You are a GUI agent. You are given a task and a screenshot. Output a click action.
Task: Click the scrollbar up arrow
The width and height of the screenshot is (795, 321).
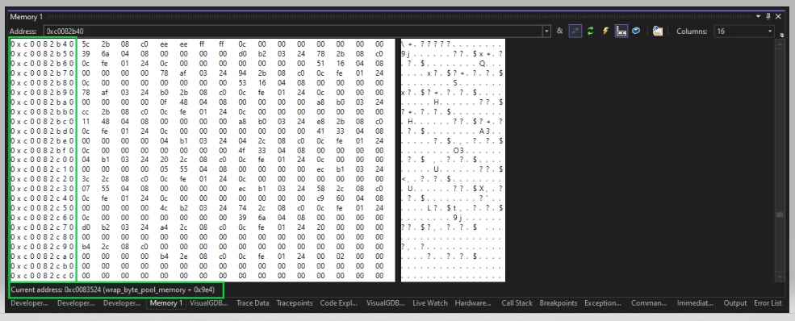(x=780, y=44)
